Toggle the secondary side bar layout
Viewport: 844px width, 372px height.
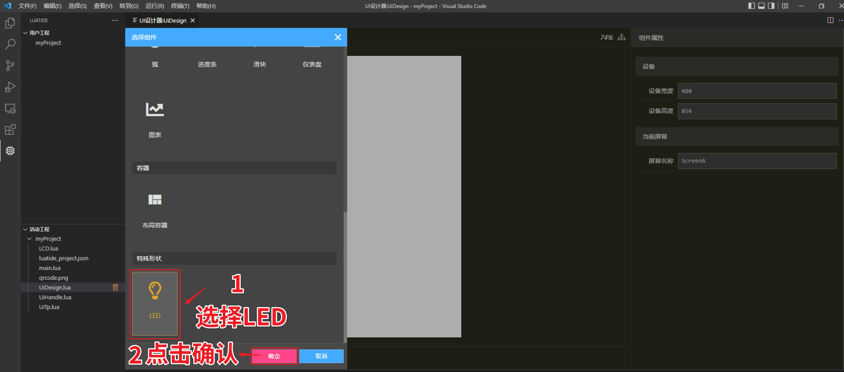771,6
